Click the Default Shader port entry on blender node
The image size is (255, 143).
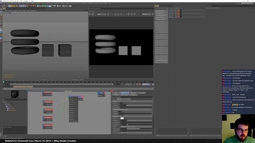73,121
